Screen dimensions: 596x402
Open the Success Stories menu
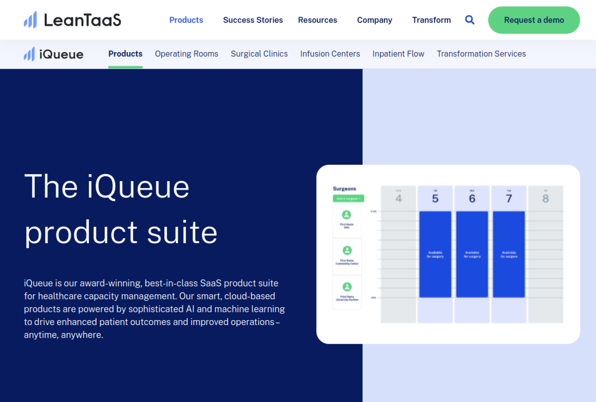[253, 20]
